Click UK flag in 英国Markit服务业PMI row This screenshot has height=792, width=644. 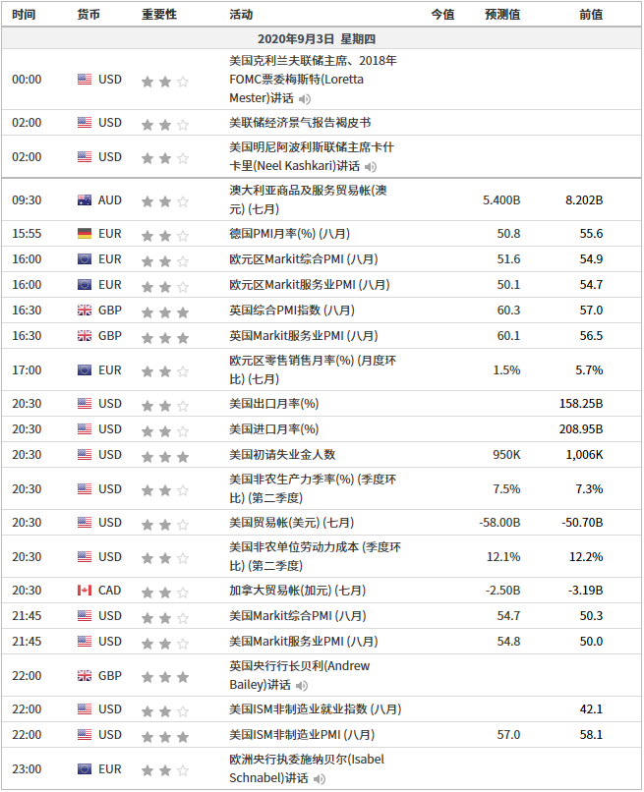tap(85, 335)
